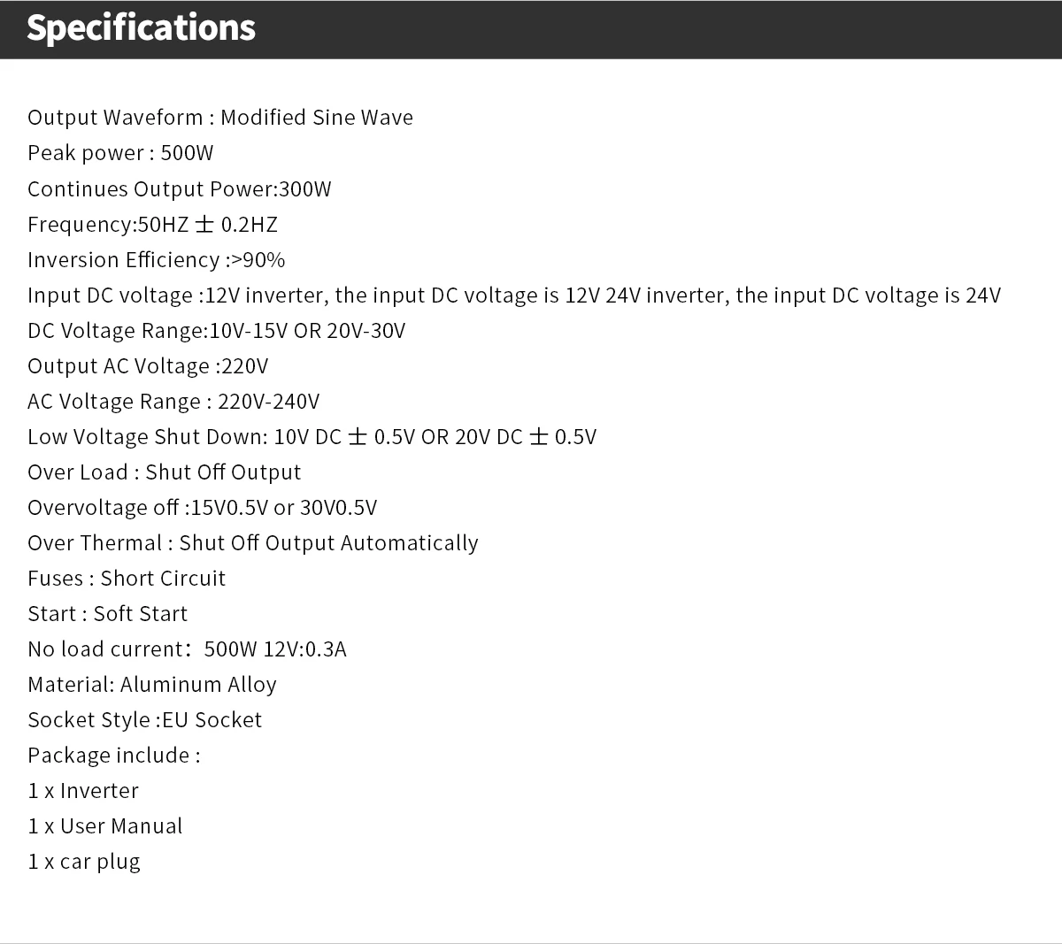This screenshot has width=1062, height=944.
Task: Select DC Voltage Range 10V-15V line
Action: (217, 331)
